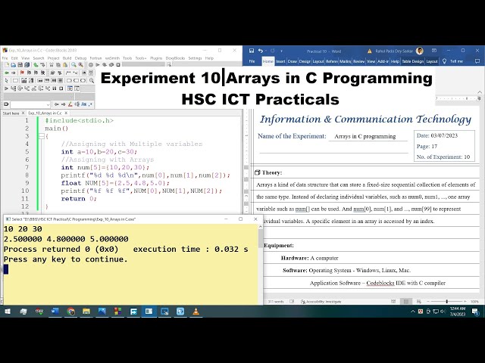The image size is (485, 363).
Task: Click Open file icon in Code::Blocks toolbar
Action: click(x=14, y=65)
